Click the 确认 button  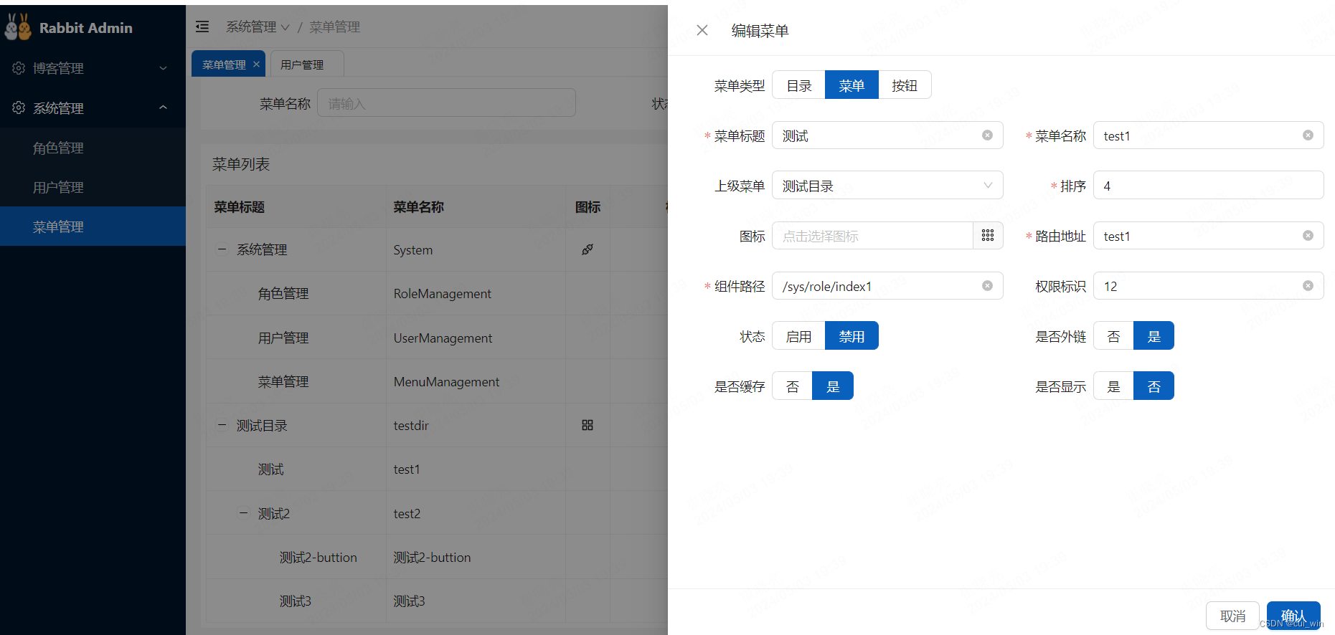click(1293, 616)
